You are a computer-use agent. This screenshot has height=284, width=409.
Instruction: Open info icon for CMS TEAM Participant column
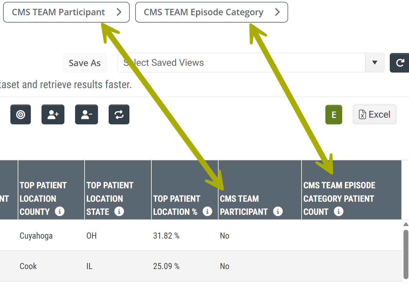click(x=278, y=211)
